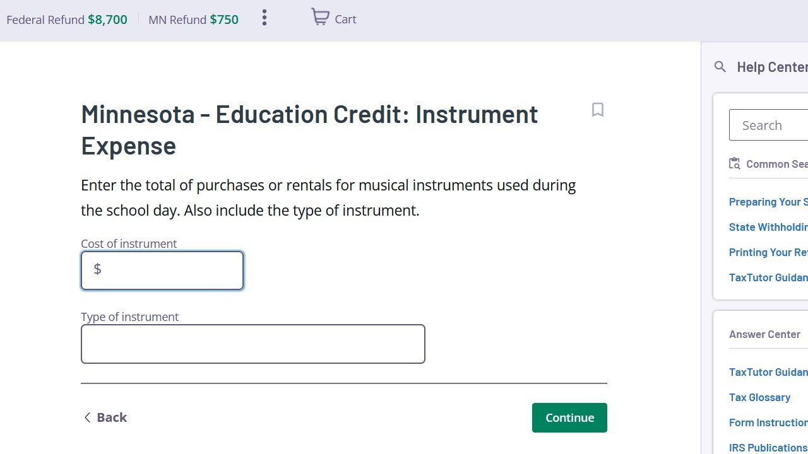Open the IRS Publications link

[x=768, y=448]
